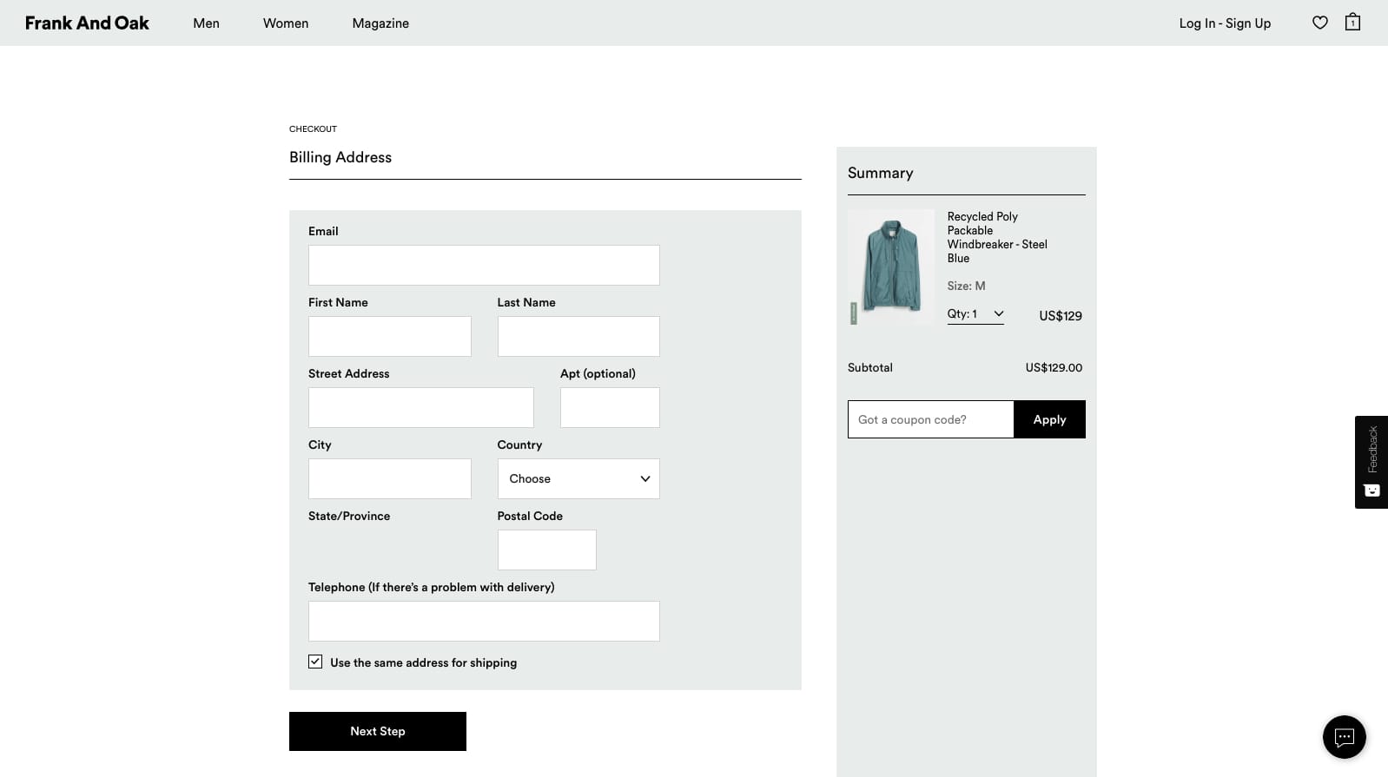Image resolution: width=1388 pixels, height=777 pixels.
Task: Open the shopping bag icon
Action: pos(1352,22)
